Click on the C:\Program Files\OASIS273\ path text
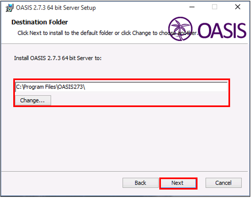The width and height of the screenshot is (251, 198). pyautogui.click(x=51, y=87)
